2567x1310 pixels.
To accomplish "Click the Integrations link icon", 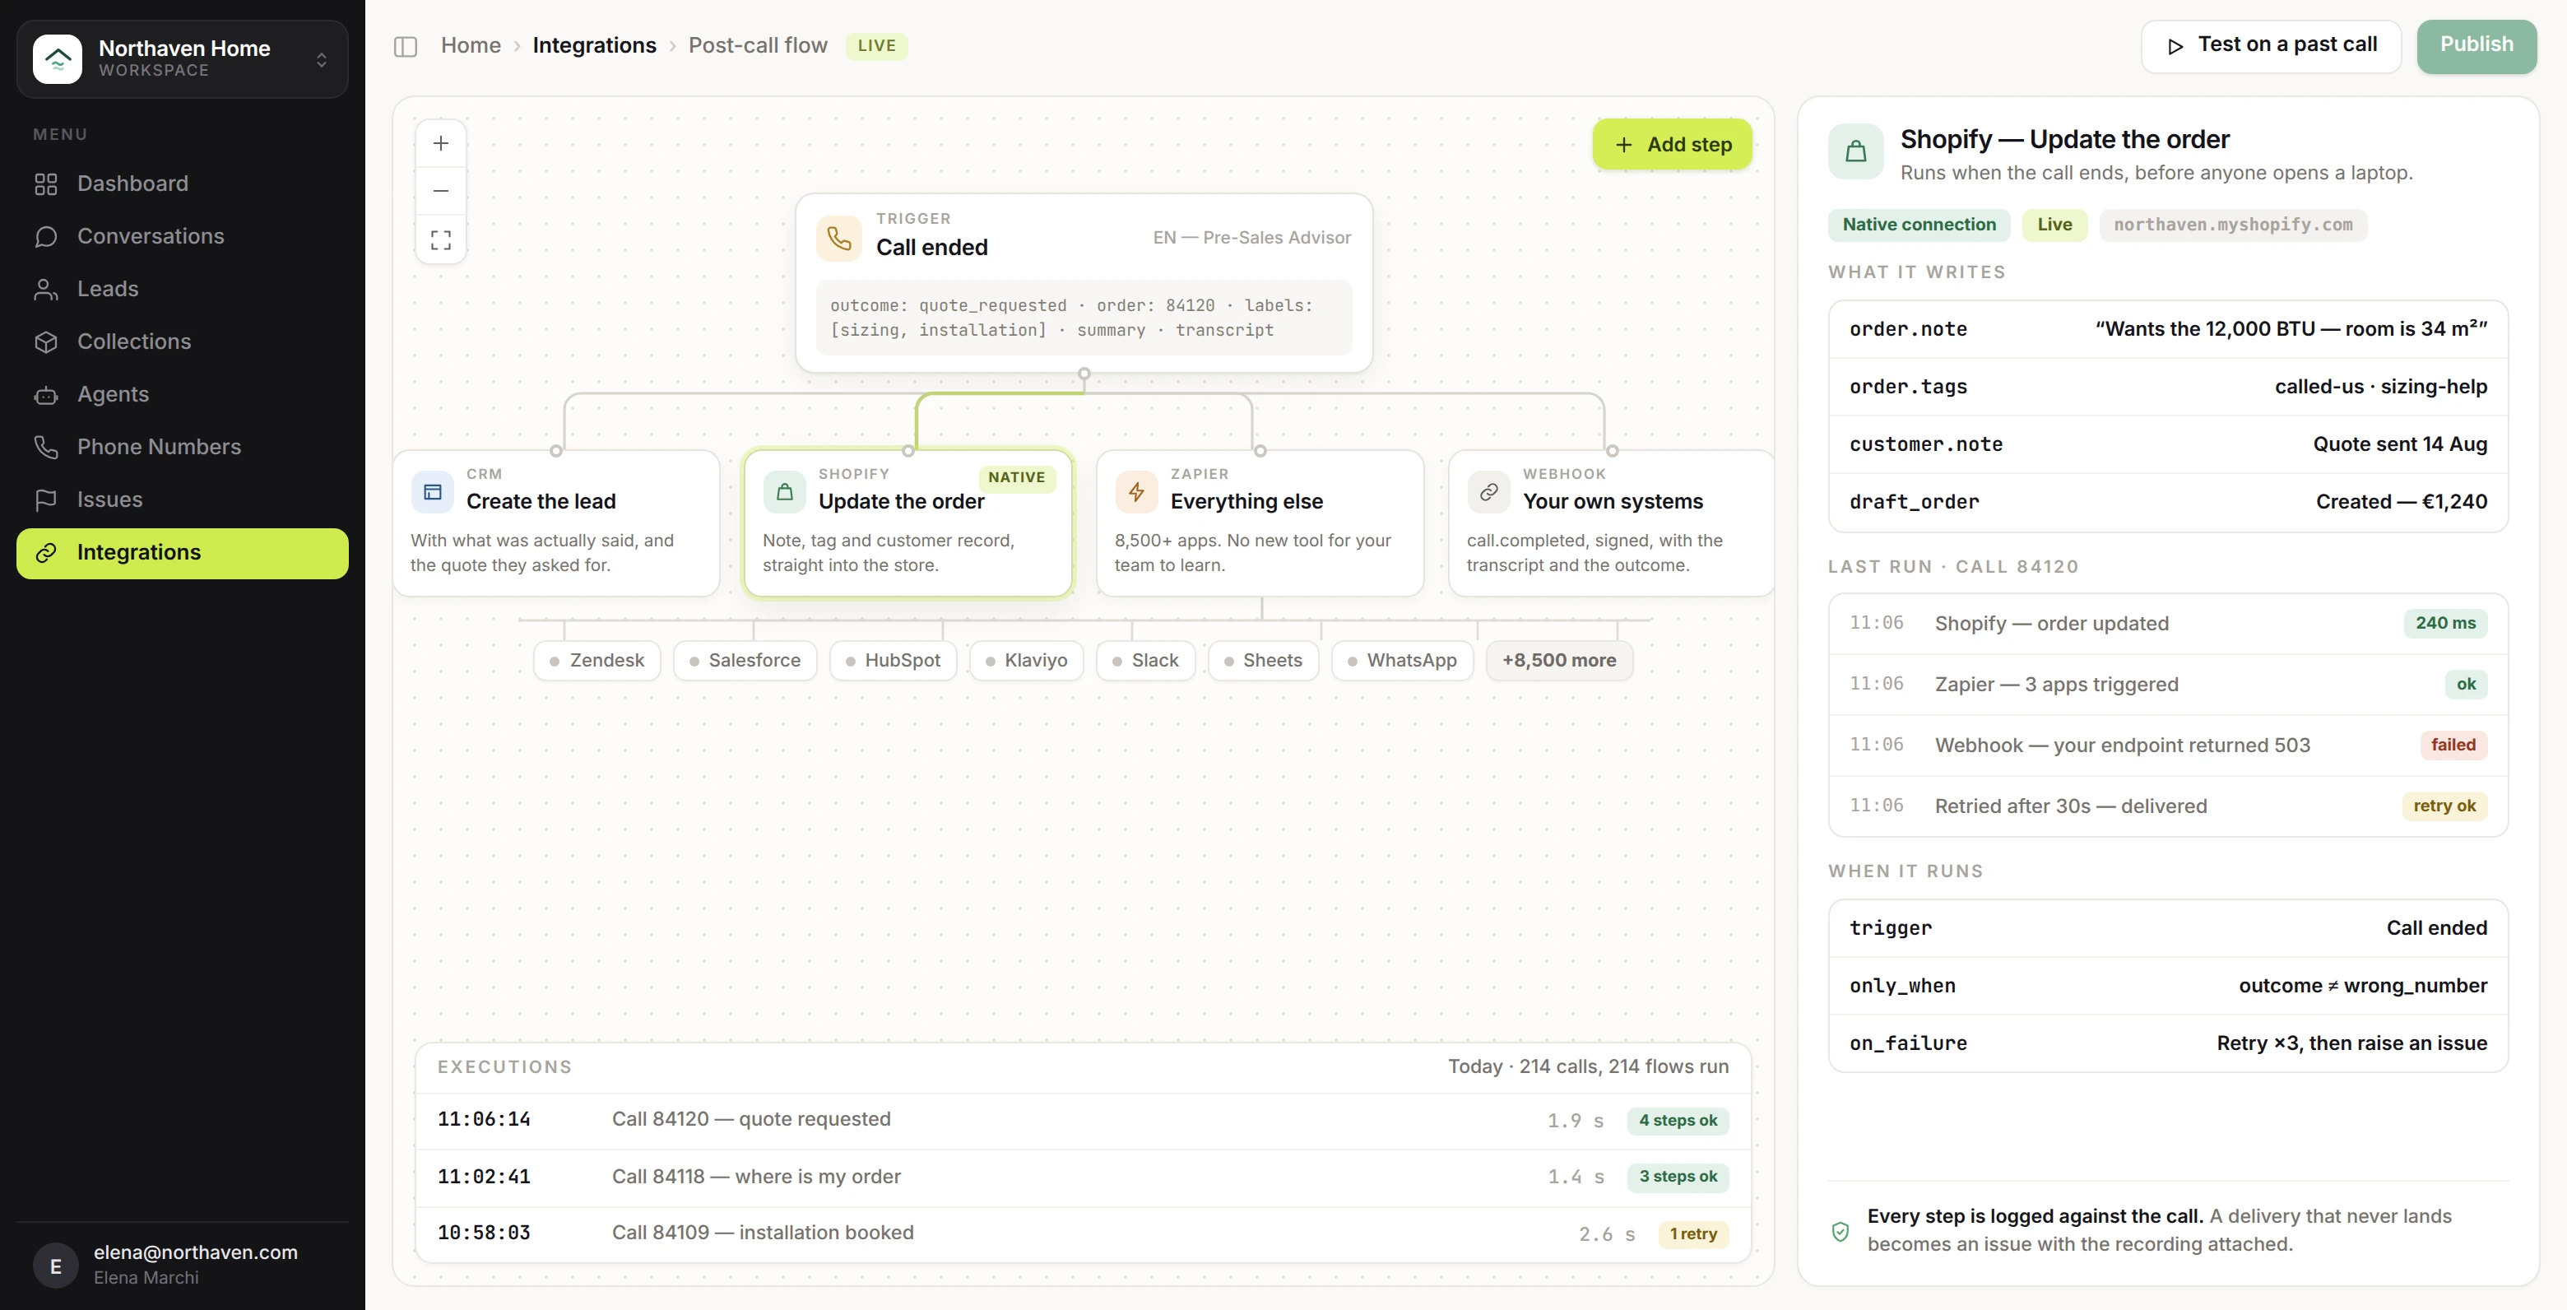I will click(x=46, y=553).
